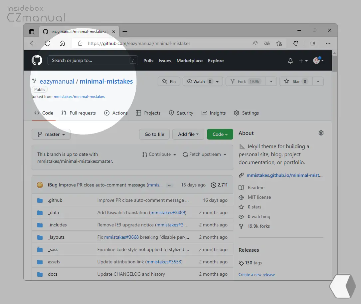This screenshot has height=304, width=361.
Task: Switch to the Pull requests tab
Action: (79, 113)
